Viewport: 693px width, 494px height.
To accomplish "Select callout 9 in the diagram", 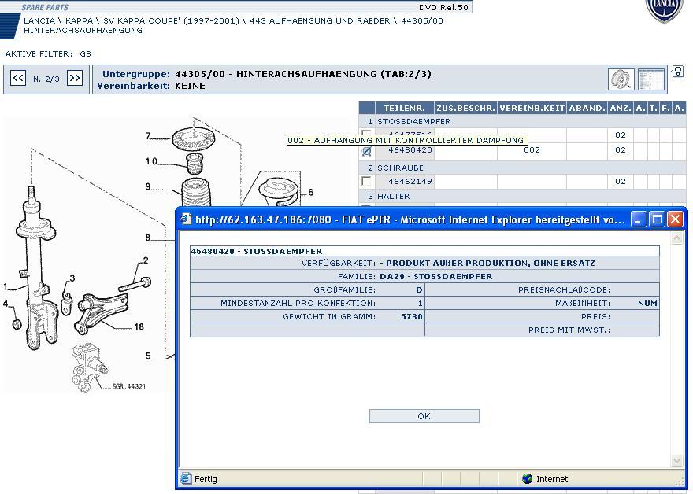I will coord(148,186).
